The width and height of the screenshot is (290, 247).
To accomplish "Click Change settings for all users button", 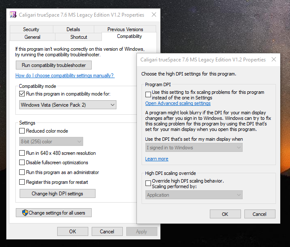I will coord(54,213).
